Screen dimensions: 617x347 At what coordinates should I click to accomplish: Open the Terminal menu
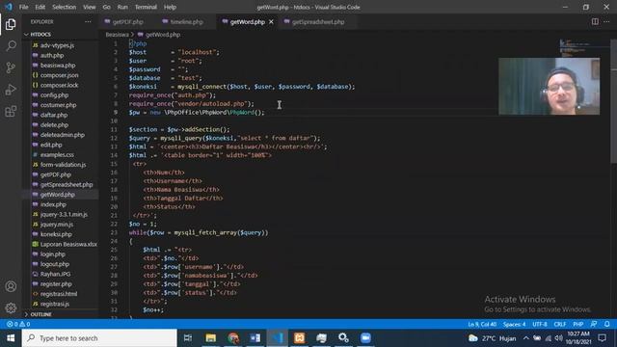146,7
